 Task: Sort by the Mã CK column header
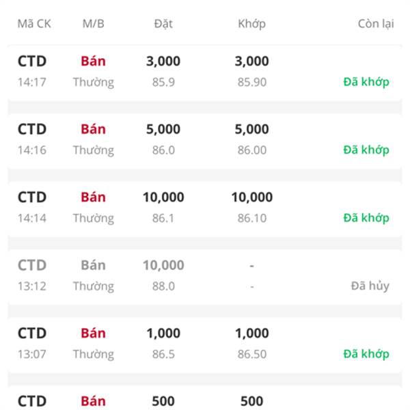point(34,24)
